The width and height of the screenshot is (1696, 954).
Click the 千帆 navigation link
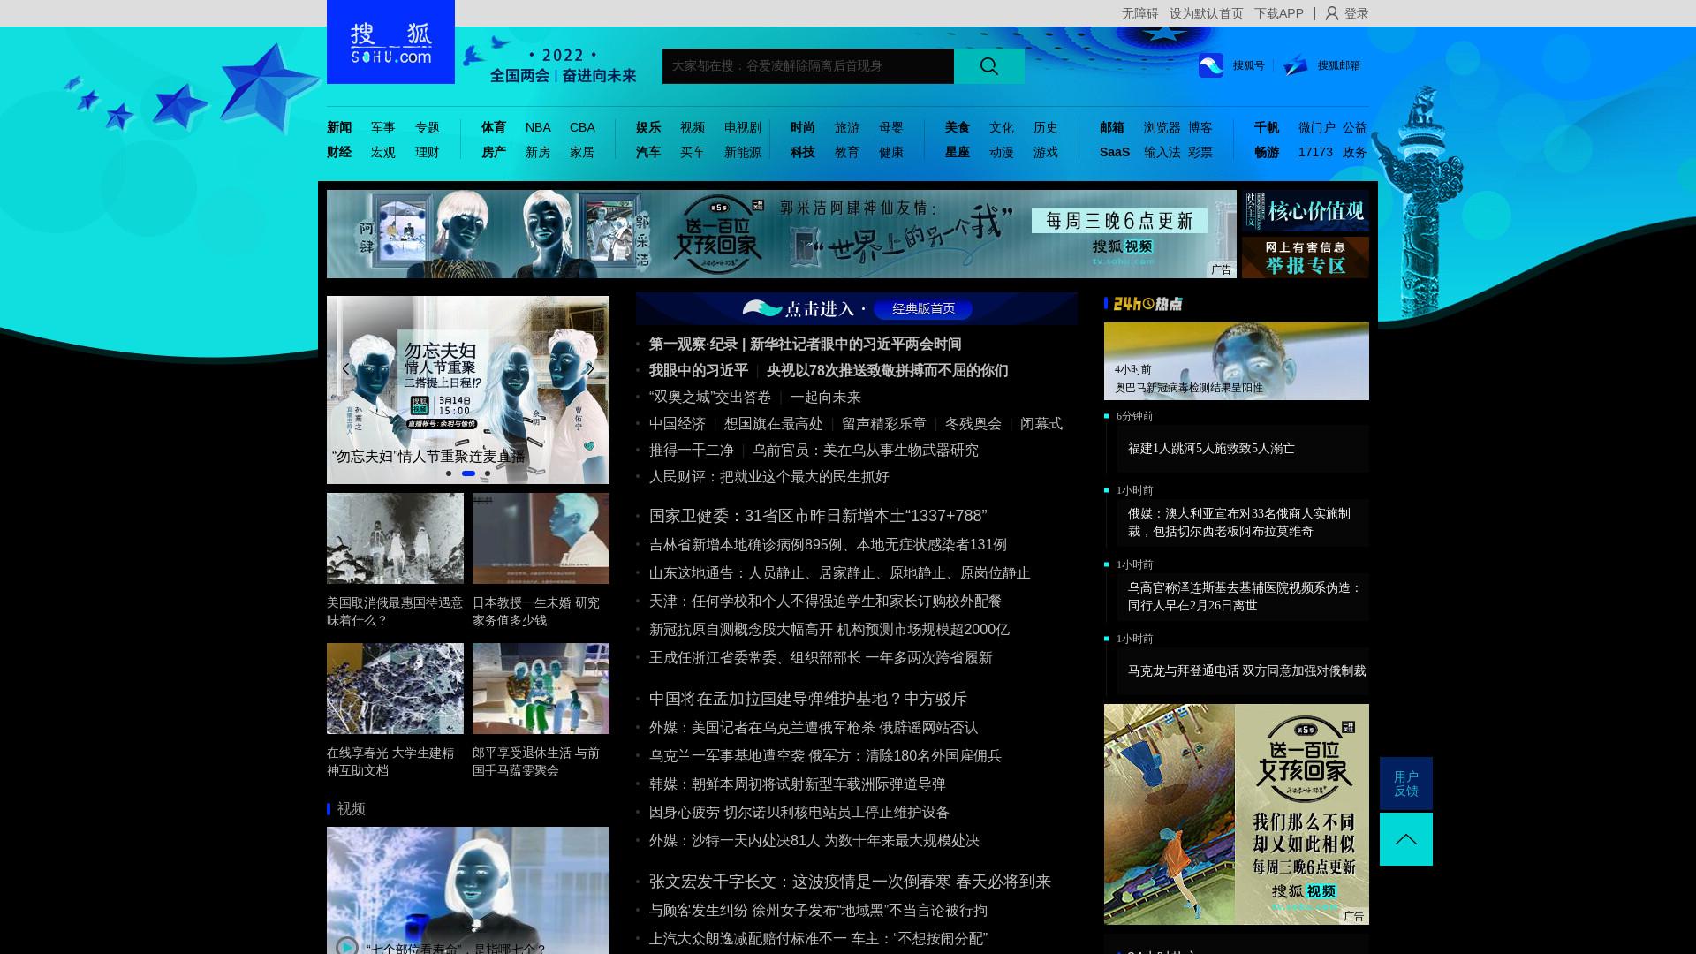(1267, 127)
